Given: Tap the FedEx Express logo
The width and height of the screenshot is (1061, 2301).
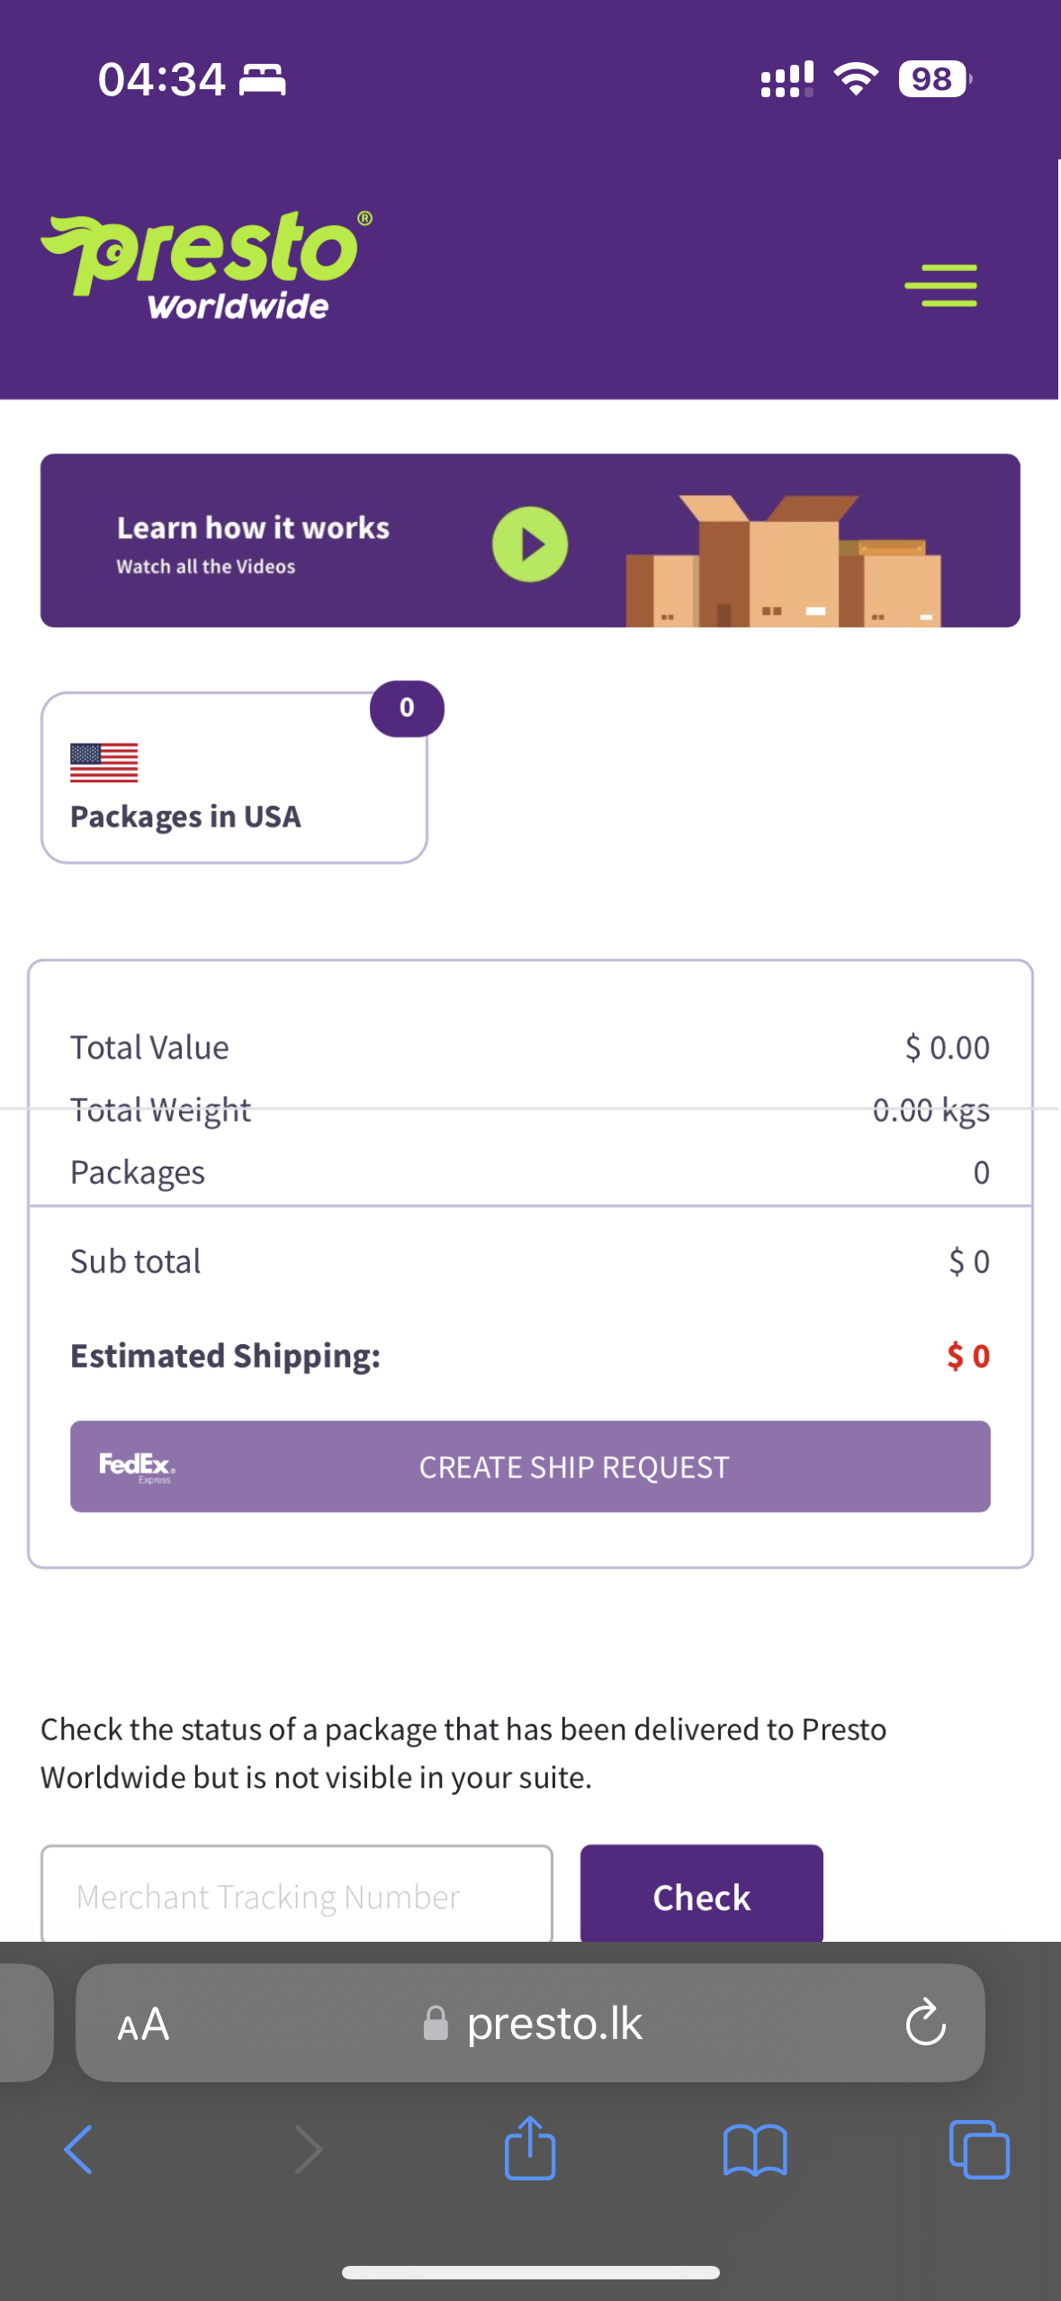Looking at the screenshot, I should tap(137, 1466).
